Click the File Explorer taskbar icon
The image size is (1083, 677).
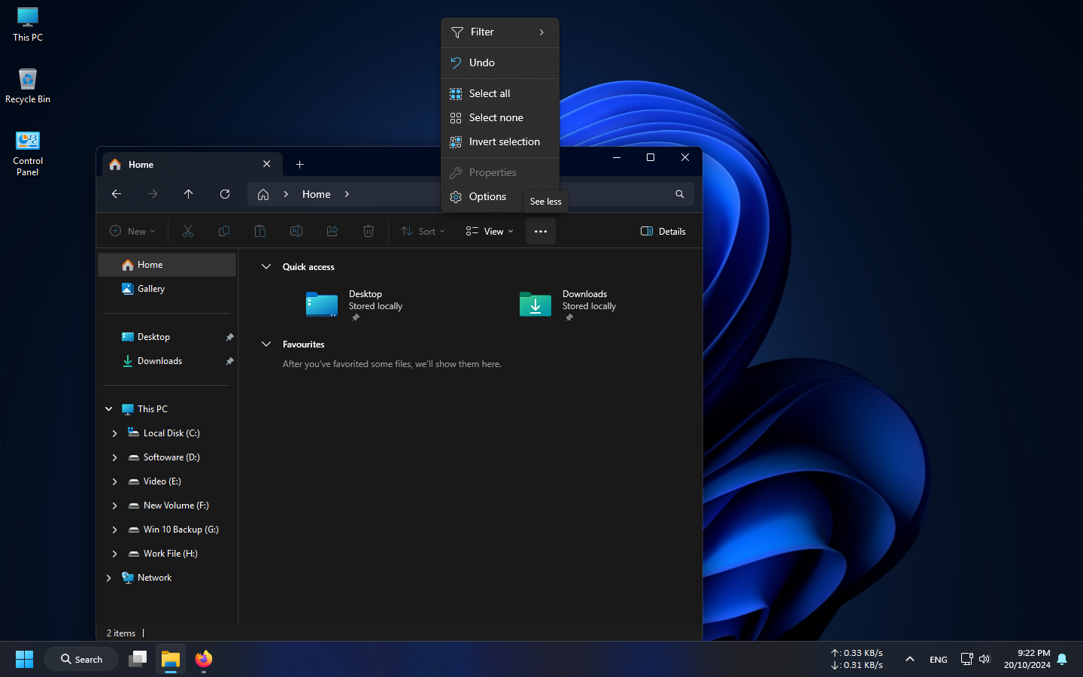(x=171, y=659)
